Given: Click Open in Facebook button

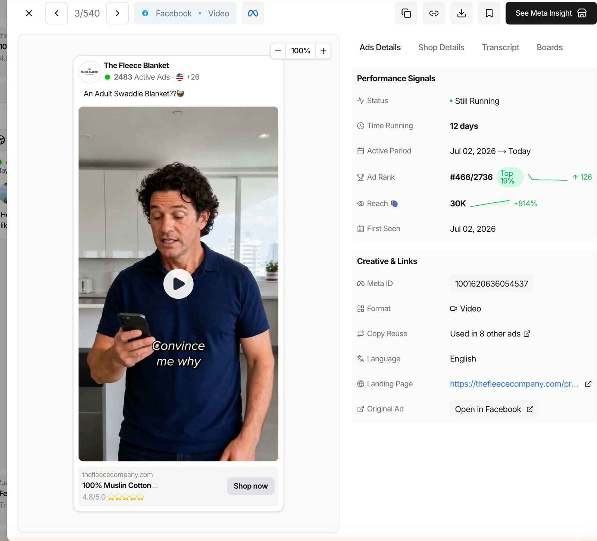Looking at the screenshot, I should coord(494,409).
